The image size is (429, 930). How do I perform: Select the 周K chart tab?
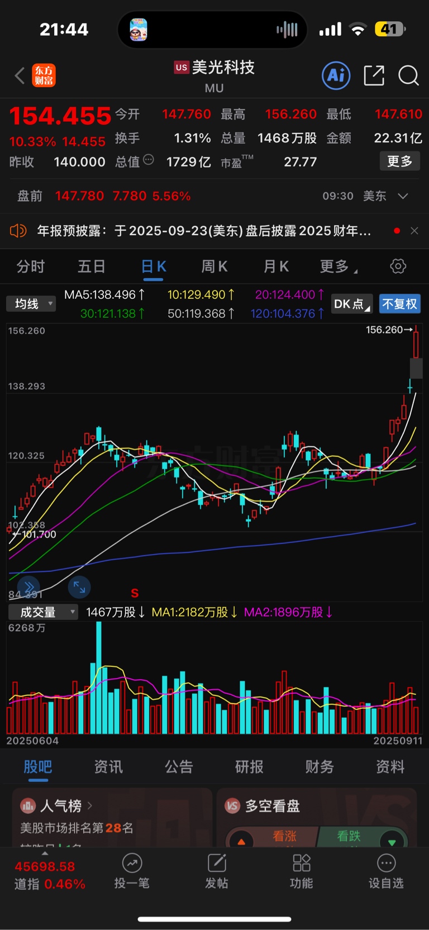click(x=214, y=266)
